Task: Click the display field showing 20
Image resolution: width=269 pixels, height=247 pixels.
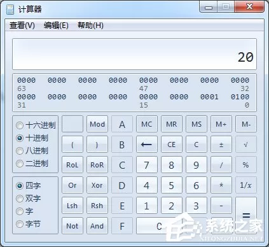Action: pos(134,54)
